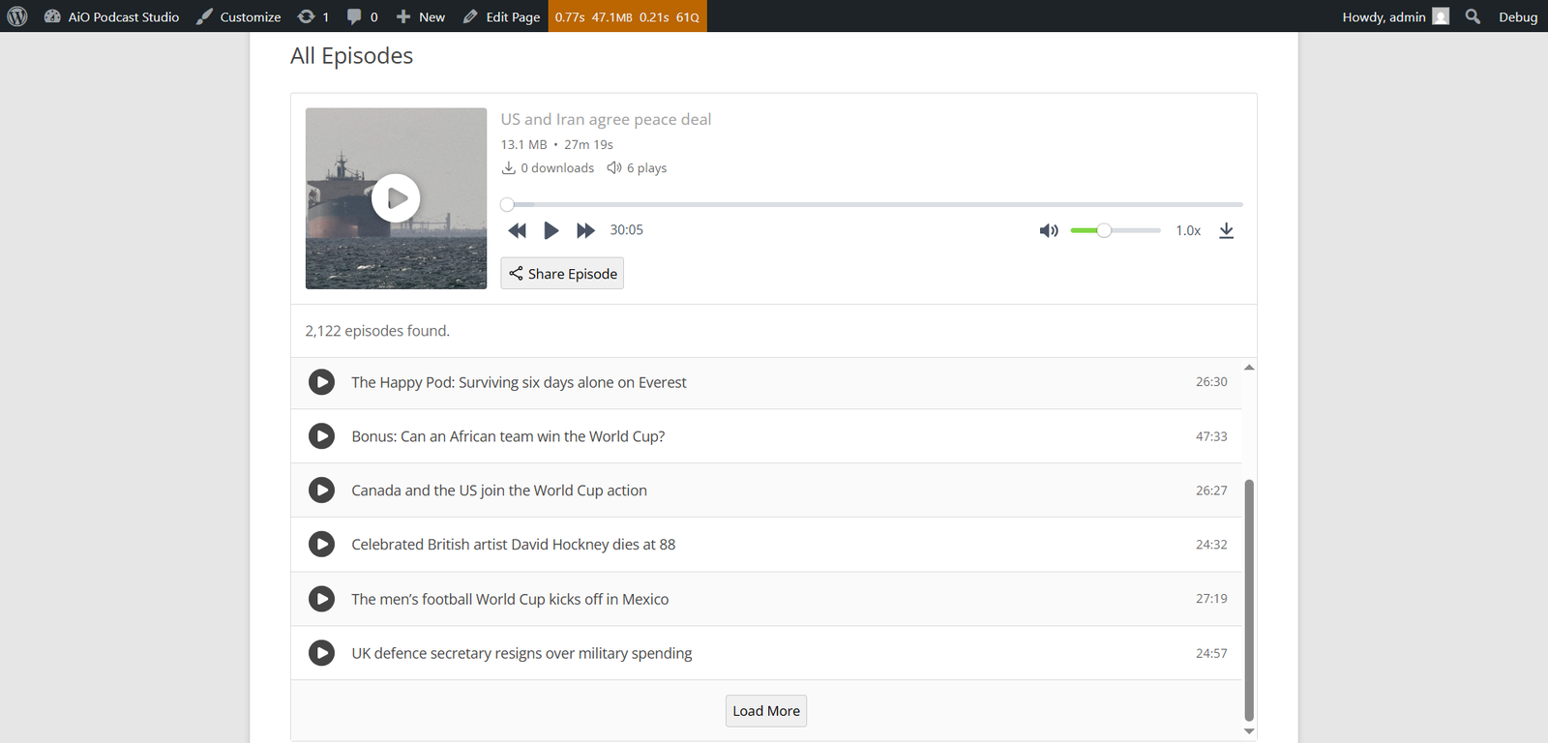Open the admin bar search icon

point(1473,16)
